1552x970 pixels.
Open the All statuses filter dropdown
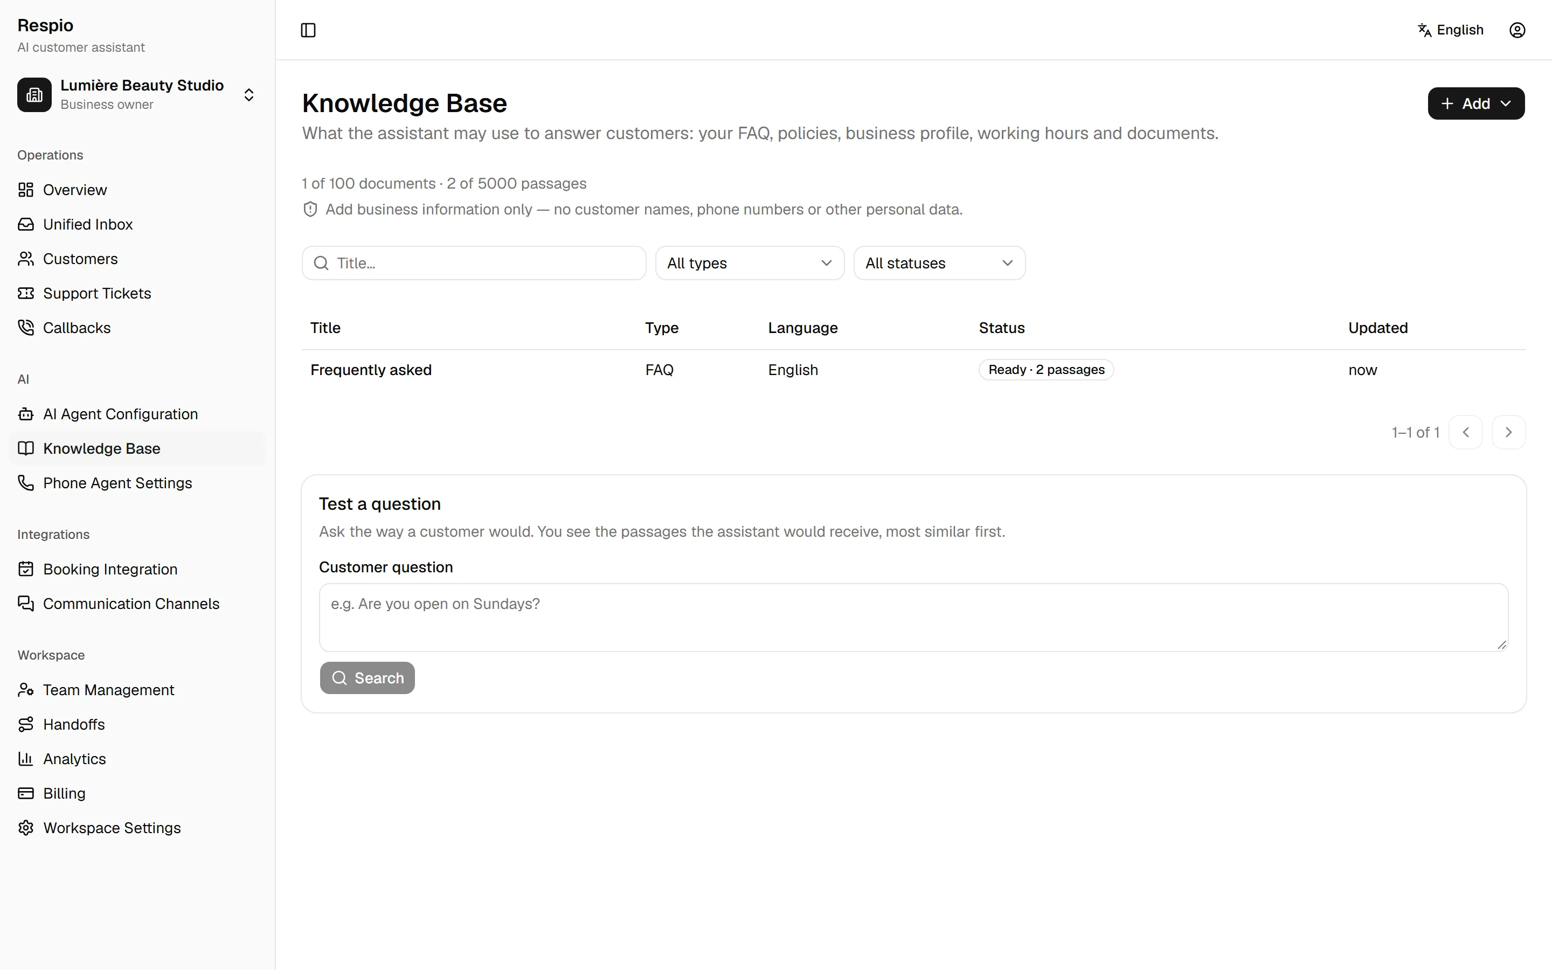click(939, 263)
